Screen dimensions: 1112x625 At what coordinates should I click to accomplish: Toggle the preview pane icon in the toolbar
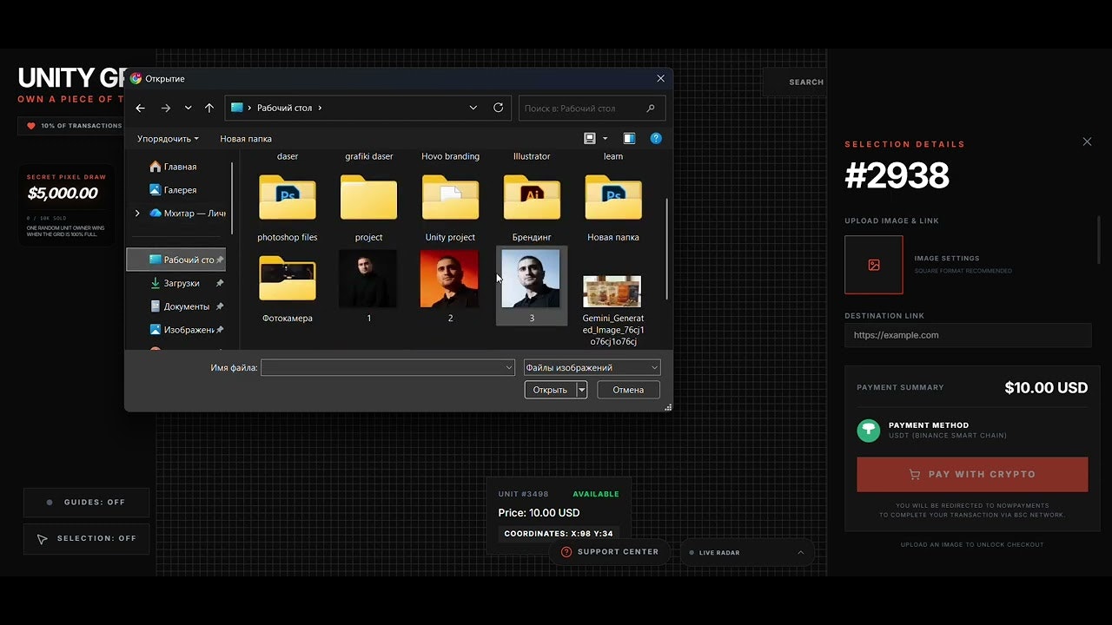(x=628, y=138)
